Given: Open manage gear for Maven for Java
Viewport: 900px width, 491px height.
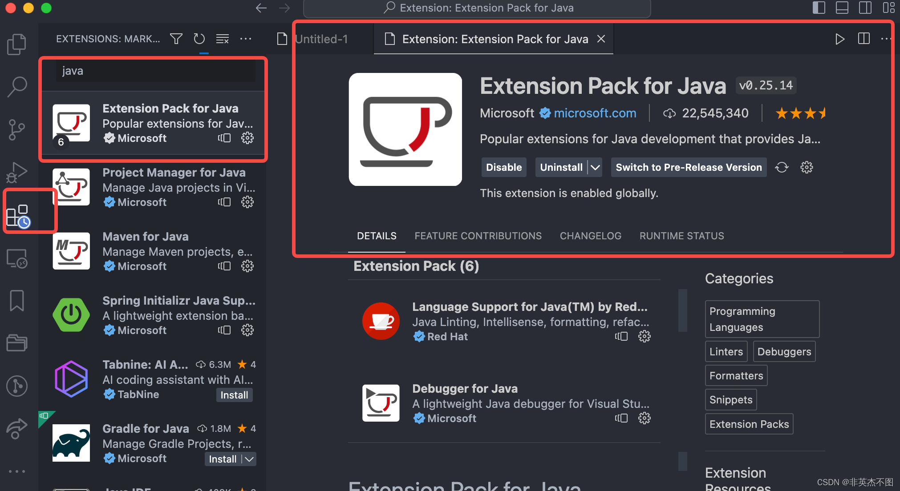Looking at the screenshot, I should coord(247,266).
